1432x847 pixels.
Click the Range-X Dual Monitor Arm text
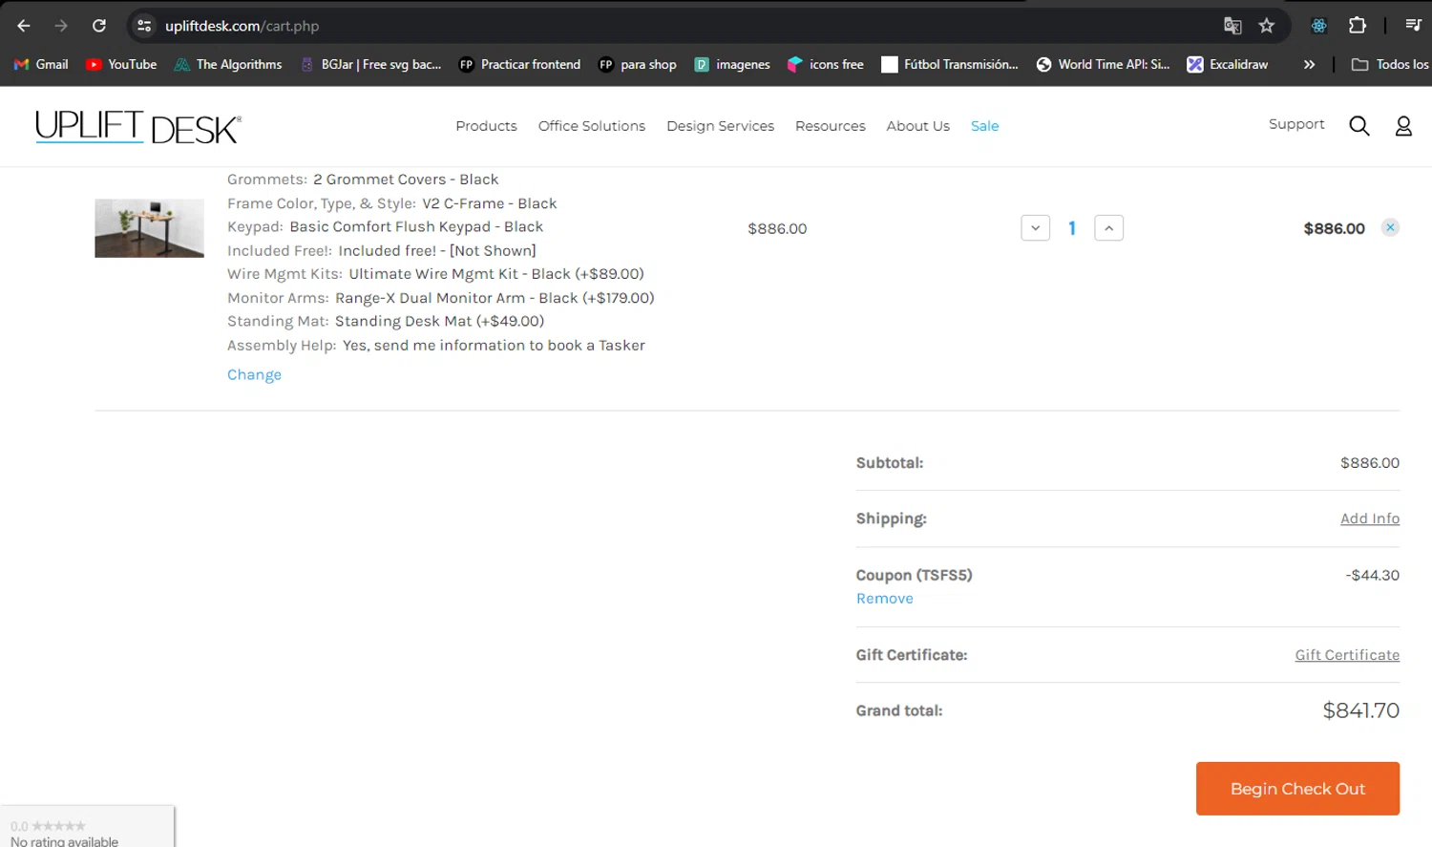[495, 298]
